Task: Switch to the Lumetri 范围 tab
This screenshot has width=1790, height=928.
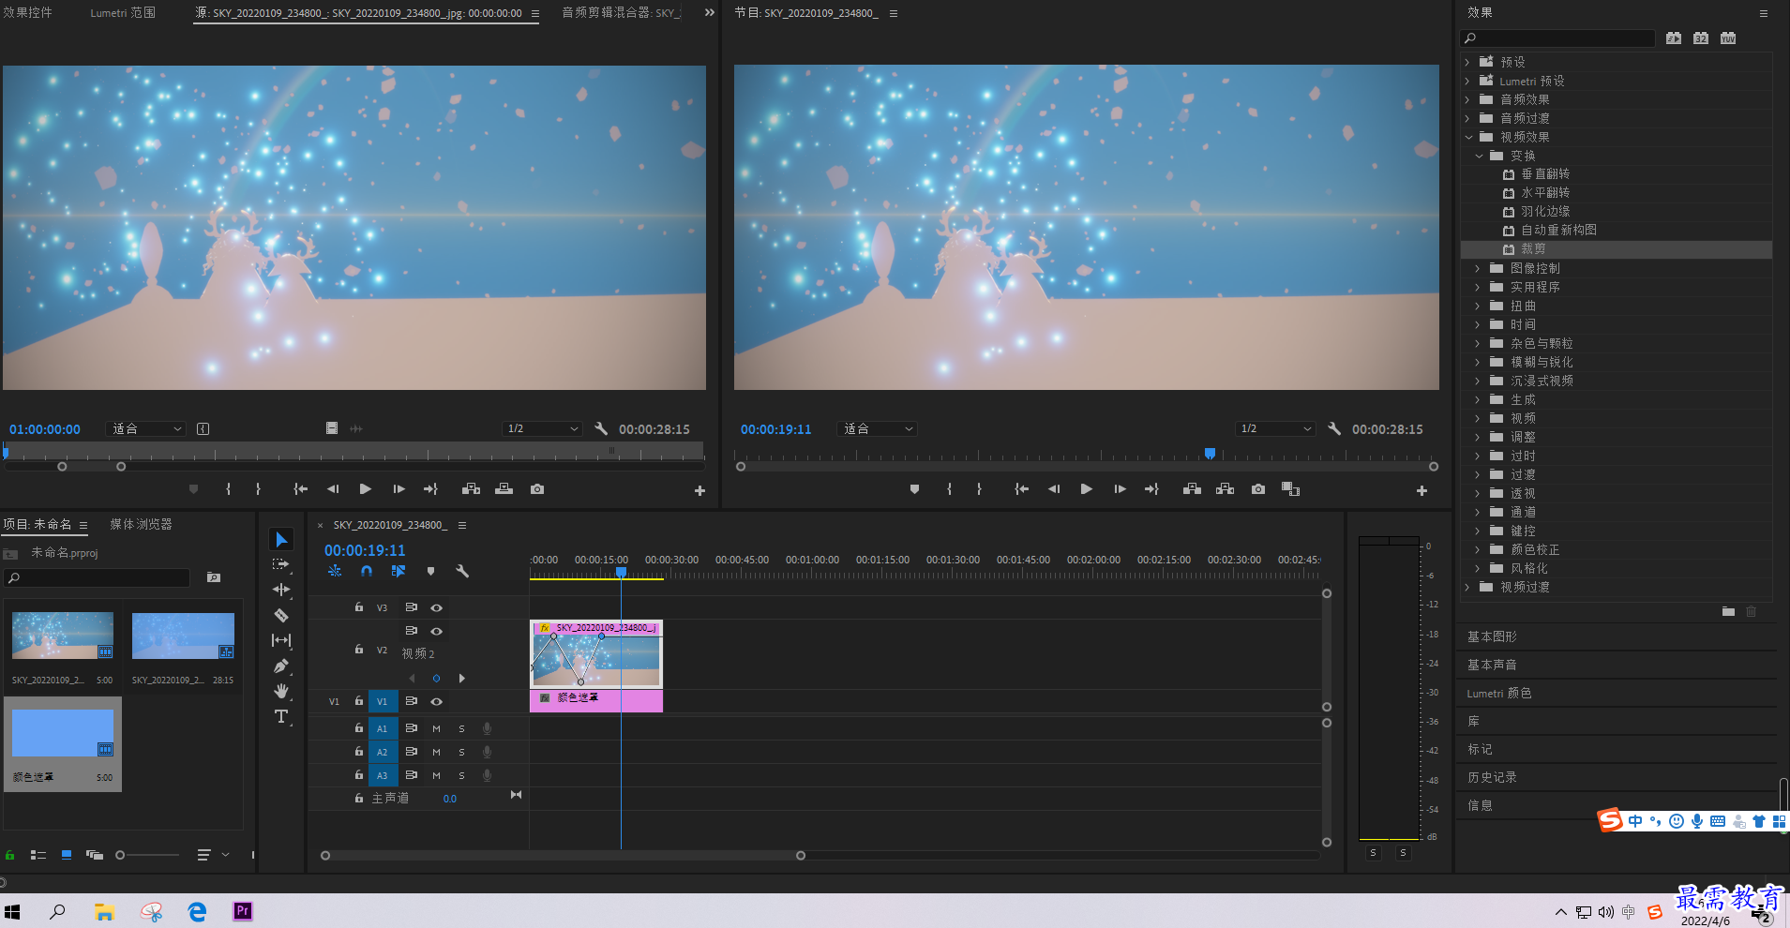Action: tap(123, 13)
